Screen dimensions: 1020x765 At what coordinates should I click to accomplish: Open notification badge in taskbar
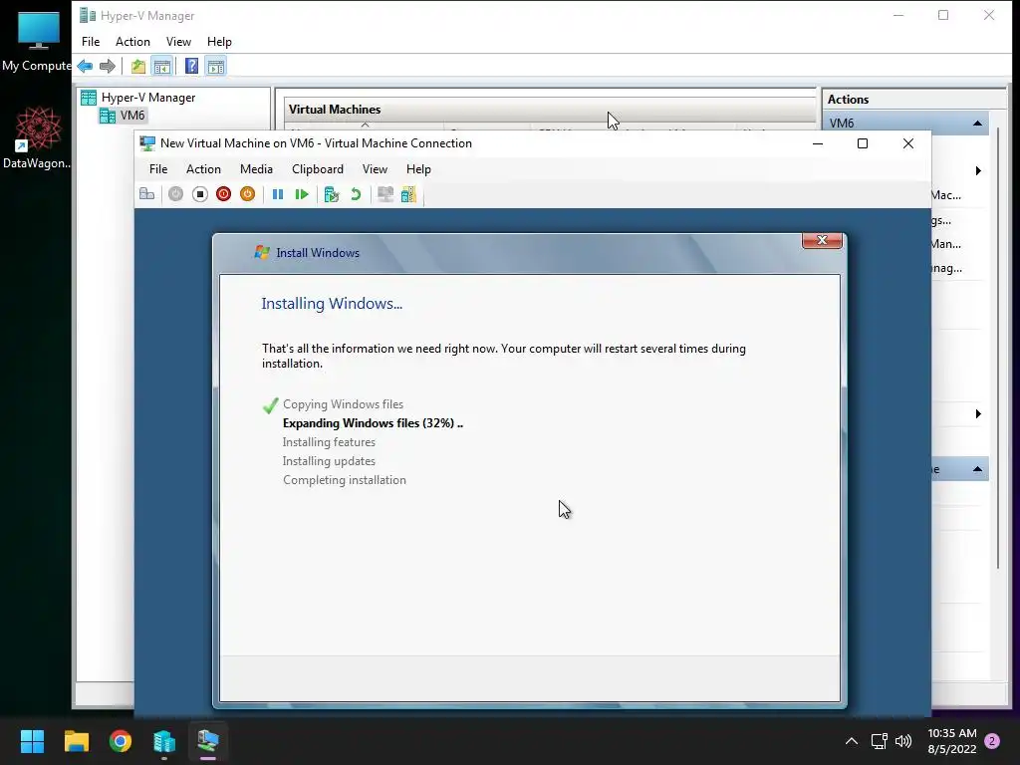coord(992,741)
